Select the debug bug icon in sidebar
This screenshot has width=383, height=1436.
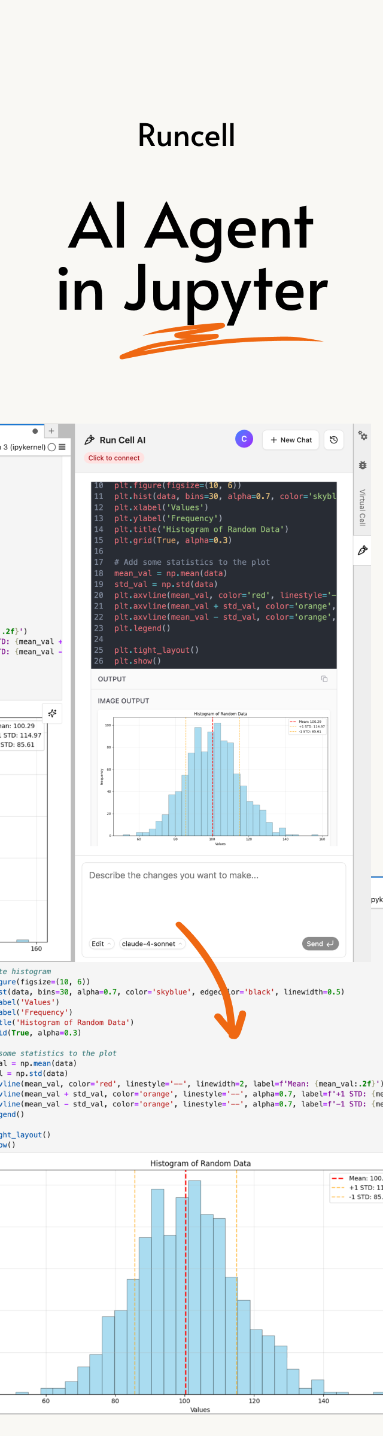point(363,466)
